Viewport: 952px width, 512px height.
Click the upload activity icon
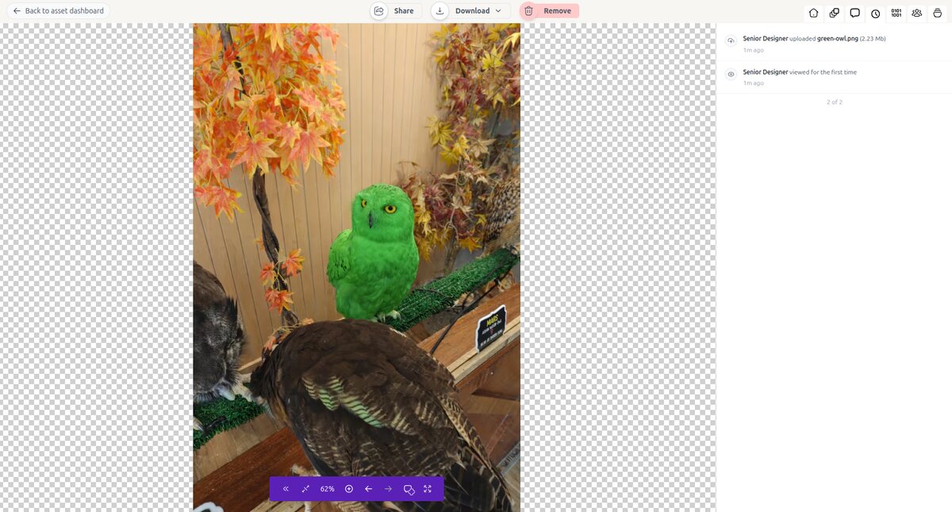731,41
